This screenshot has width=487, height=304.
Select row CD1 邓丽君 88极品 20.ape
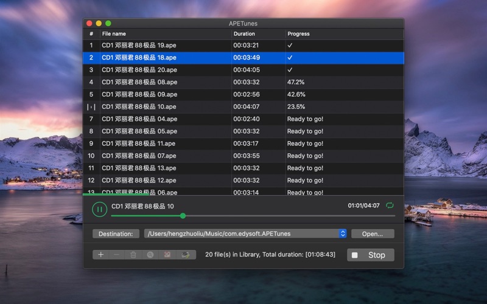tap(243, 70)
